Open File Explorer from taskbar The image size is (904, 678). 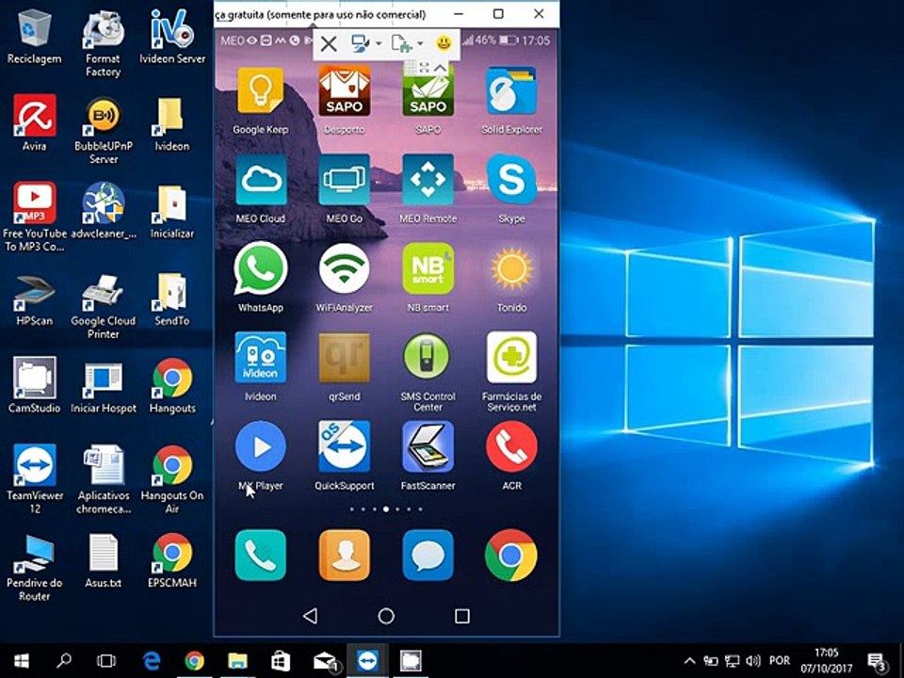point(237,661)
